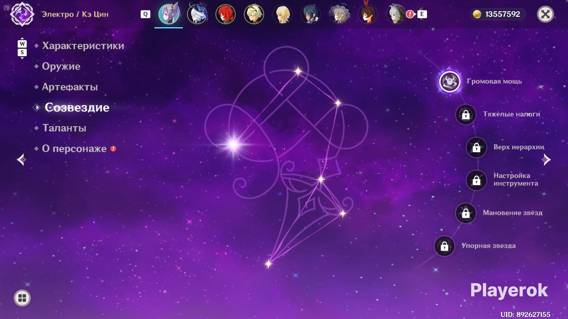
Task: Select Keqing's purple-haired portrait
Action: (169, 14)
